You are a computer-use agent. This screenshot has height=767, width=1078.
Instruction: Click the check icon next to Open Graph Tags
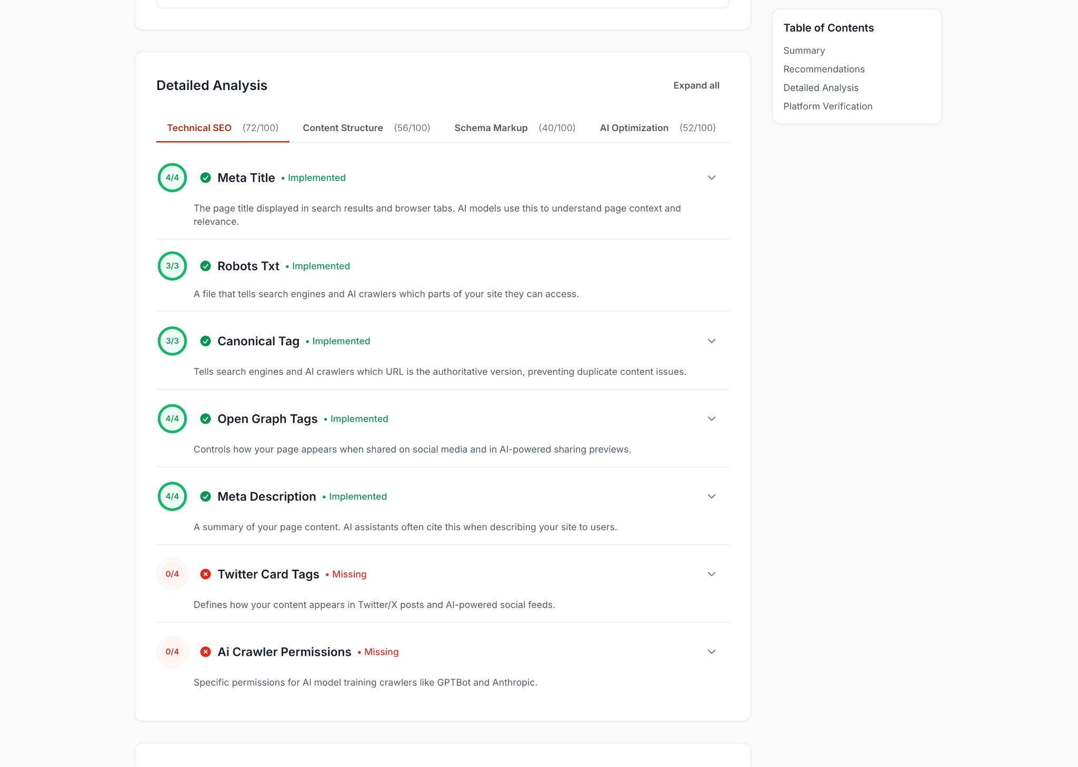pos(206,419)
